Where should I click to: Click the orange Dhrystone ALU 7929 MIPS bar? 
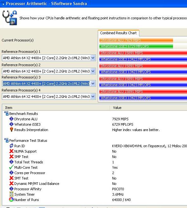tap(136, 40)
